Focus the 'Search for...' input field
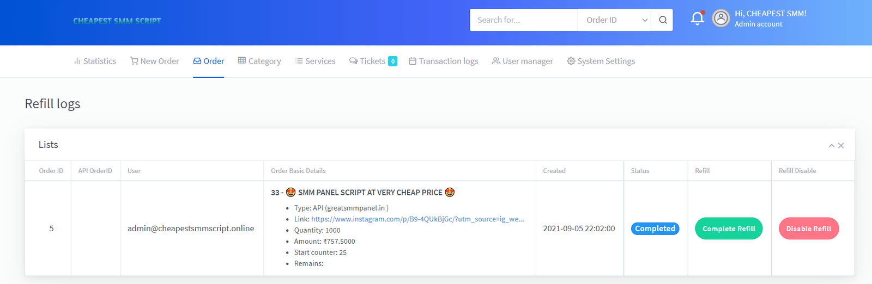Image resolution: width=872 pixels, height=284 pixels. [x=523, y=20]
